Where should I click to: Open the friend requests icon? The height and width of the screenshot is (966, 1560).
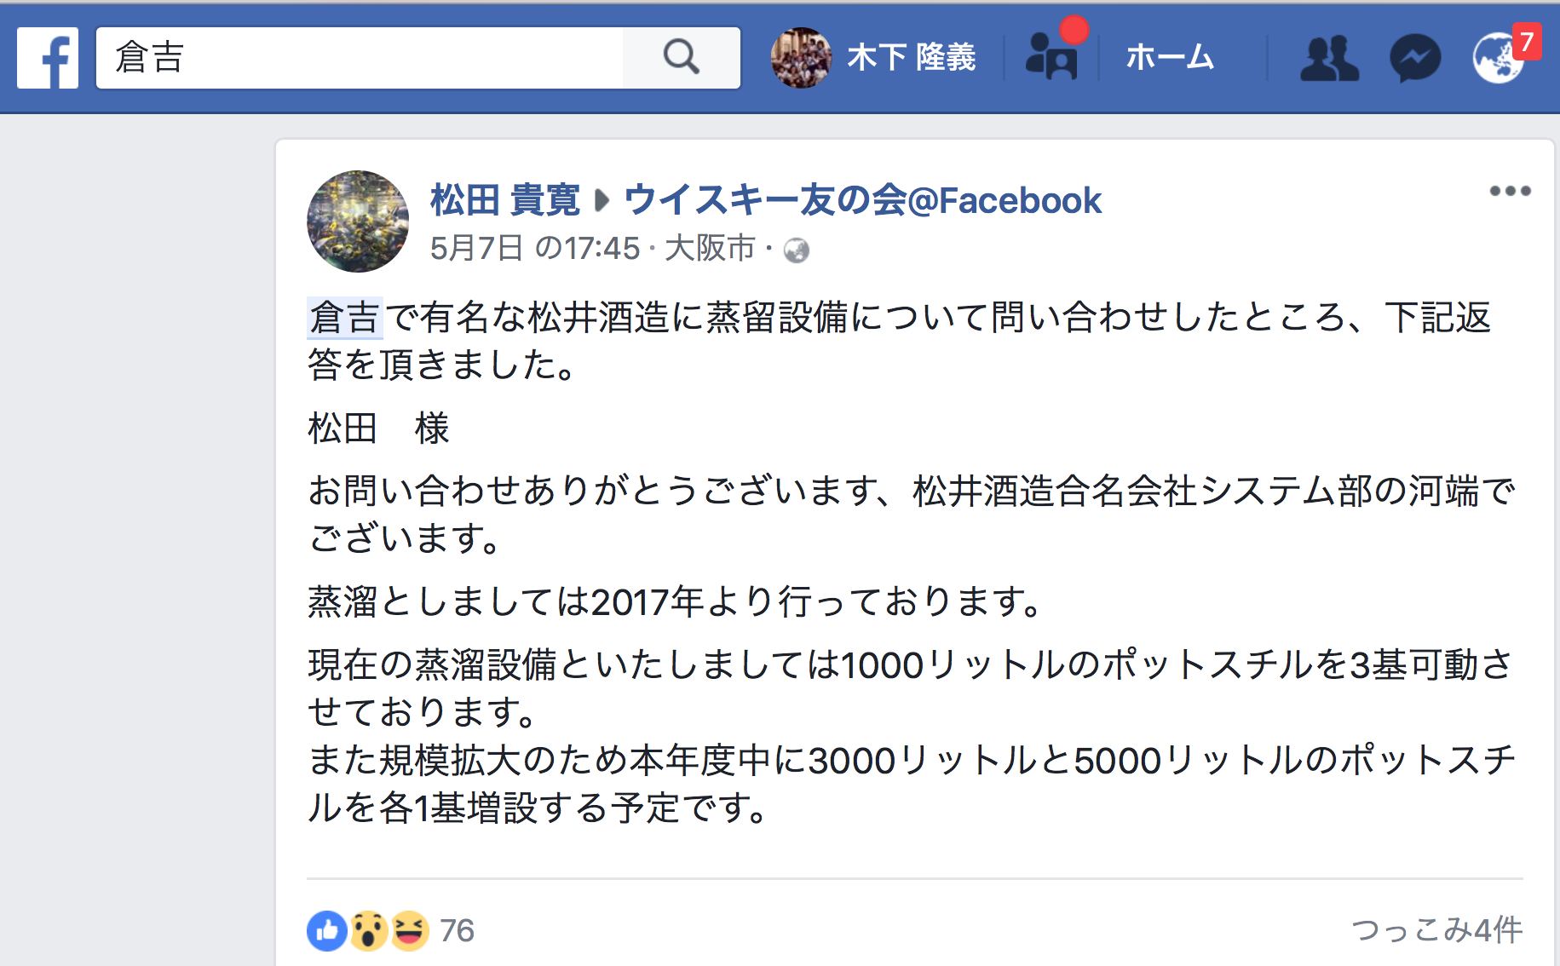1329,58
